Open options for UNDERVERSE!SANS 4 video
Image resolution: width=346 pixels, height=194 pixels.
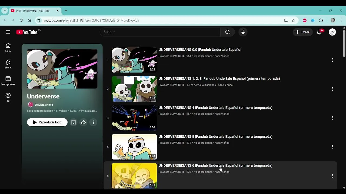pyautogui.click(x=332, y=118)
